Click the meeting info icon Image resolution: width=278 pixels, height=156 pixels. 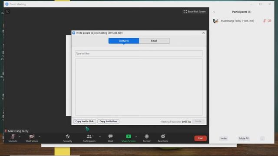(8, 12)
